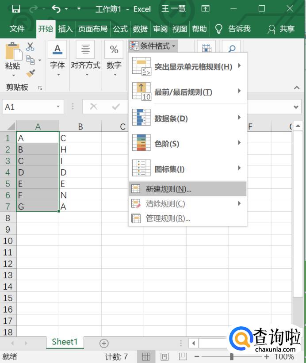Click the Undo arrow icon
Screen dimensions: 306x363
tap(56, 9)
